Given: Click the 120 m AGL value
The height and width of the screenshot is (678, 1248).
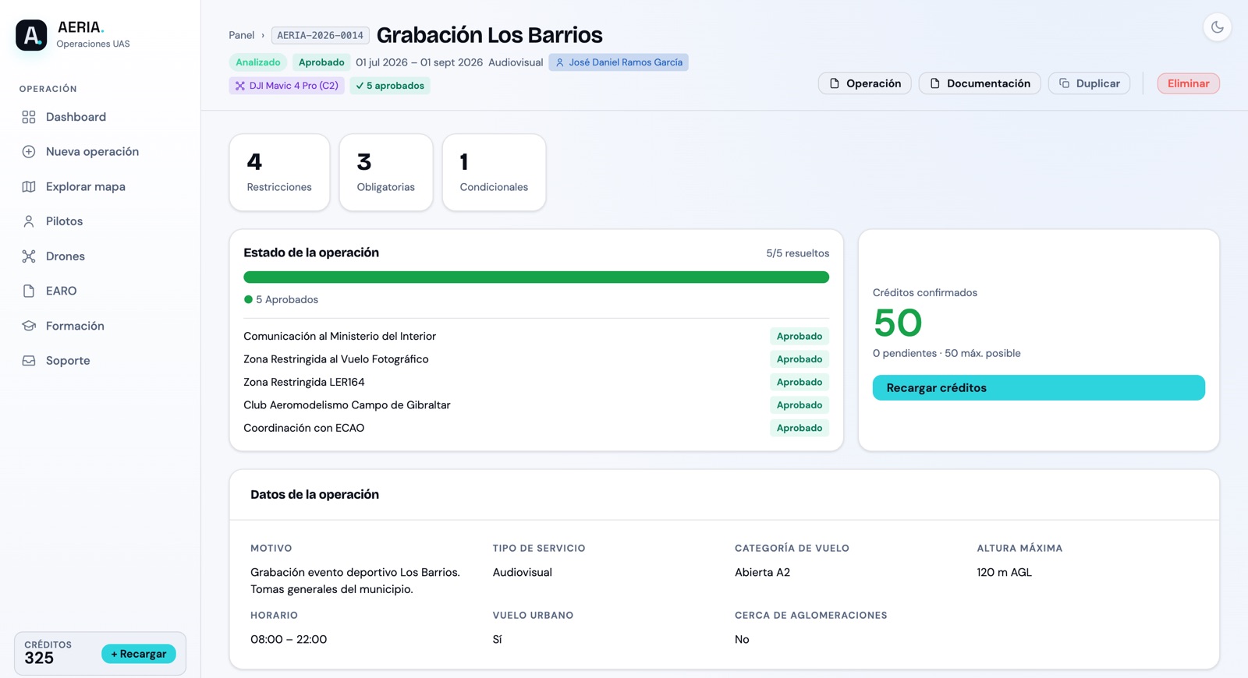Looking at the screenshot, I should [1004, 572].
